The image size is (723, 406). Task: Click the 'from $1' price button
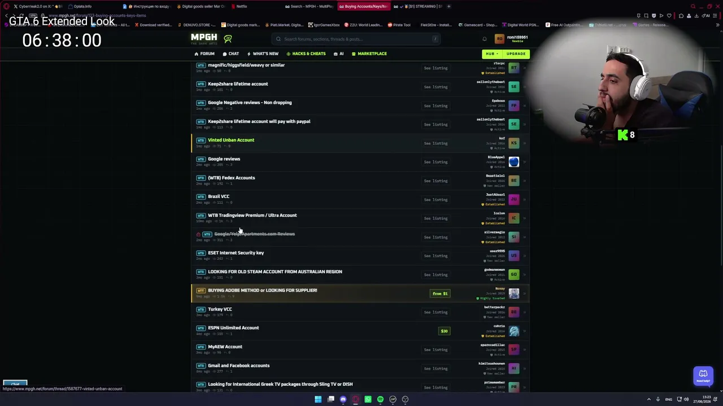(440, 294)
